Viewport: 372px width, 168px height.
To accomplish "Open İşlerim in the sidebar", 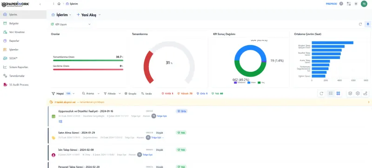I will (23, 15).
